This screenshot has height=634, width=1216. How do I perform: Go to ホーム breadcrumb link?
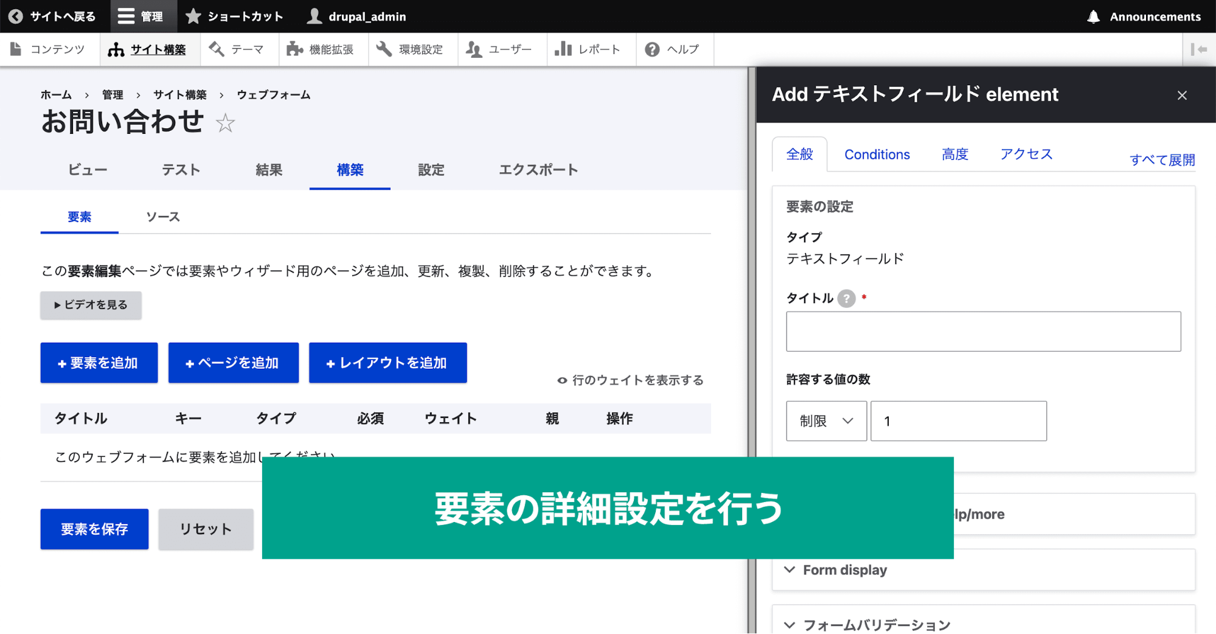click(56, 95)
